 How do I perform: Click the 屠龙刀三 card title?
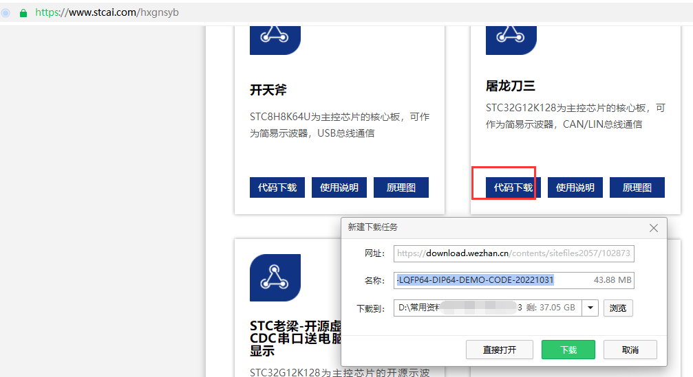(x=511, y=86)
